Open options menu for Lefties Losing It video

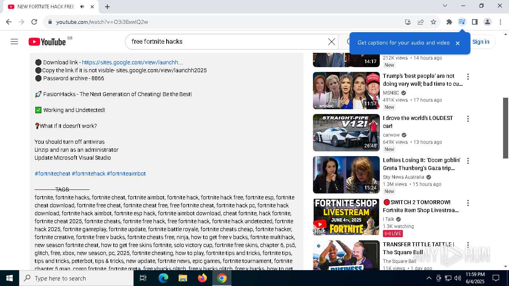[x=468, y=161]
